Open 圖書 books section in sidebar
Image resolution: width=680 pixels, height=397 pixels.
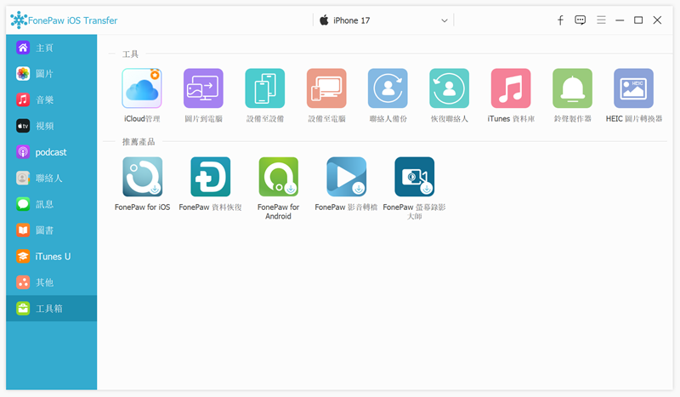coord(52,230)
